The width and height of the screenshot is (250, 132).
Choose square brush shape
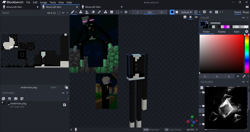click(172, 12)
